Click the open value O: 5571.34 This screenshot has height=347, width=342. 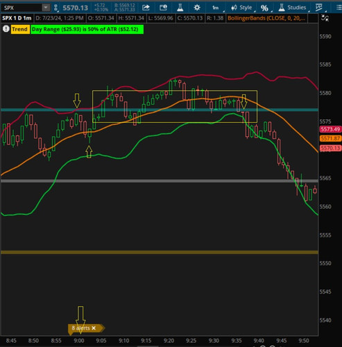[101, 18]
